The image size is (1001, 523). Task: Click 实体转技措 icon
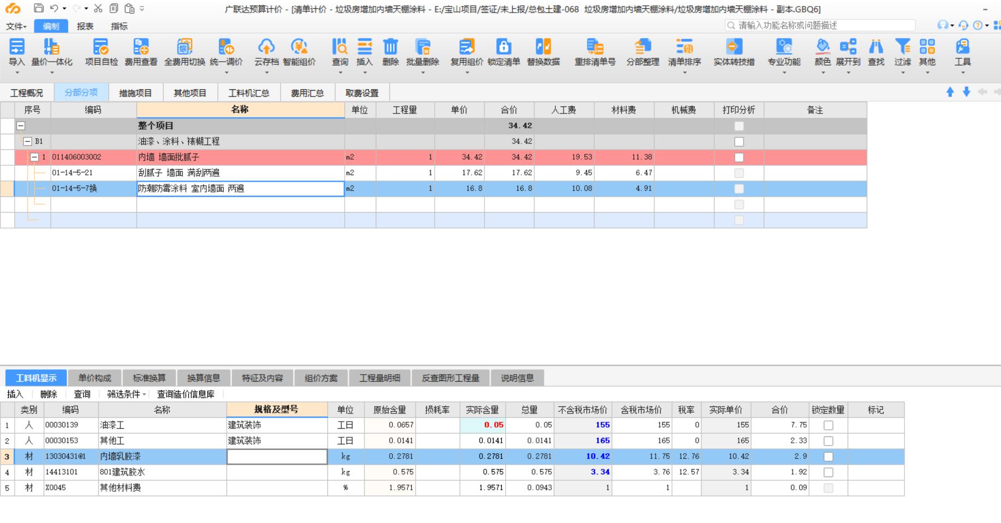734,47
